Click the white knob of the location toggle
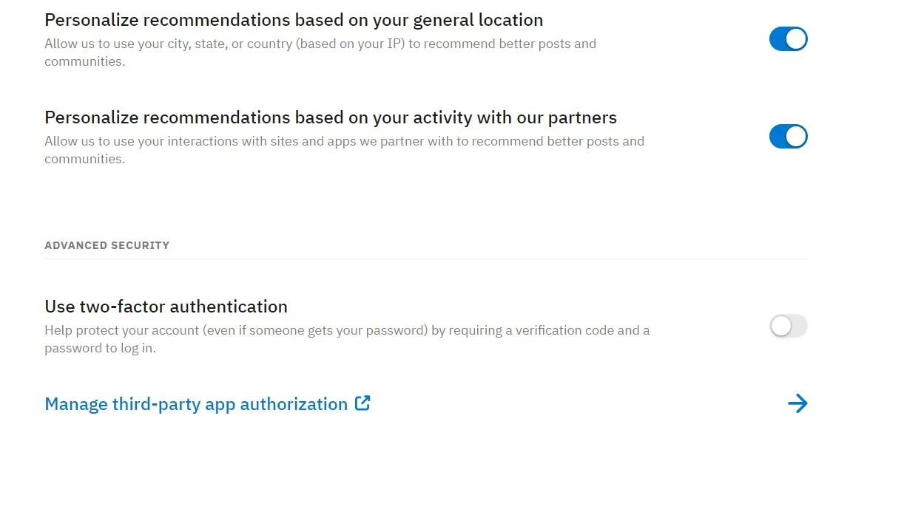Screen dimensions: 904x526 pyautogui.click(x=796, y=39)
